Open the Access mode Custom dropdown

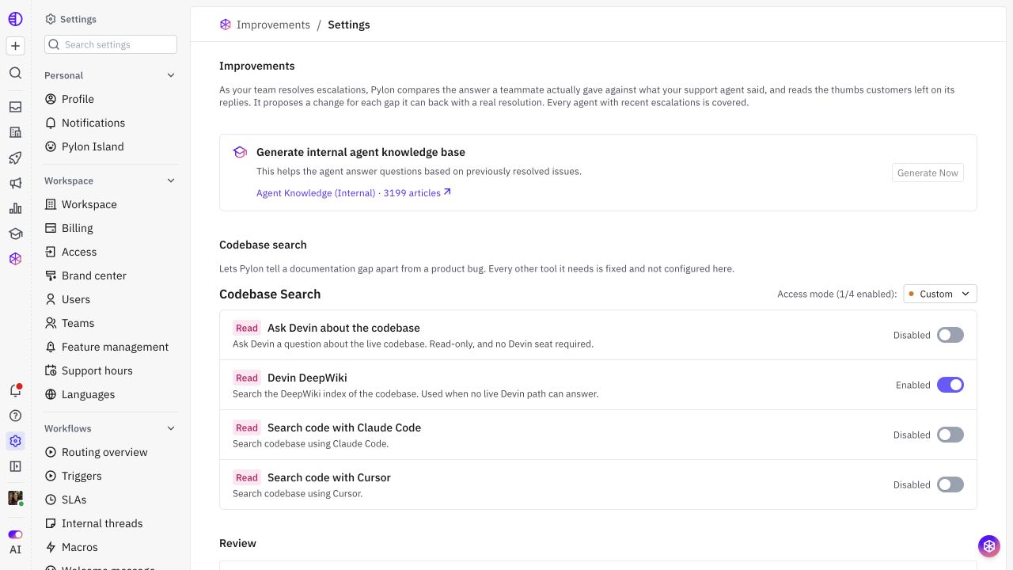(x=940, y=294)
